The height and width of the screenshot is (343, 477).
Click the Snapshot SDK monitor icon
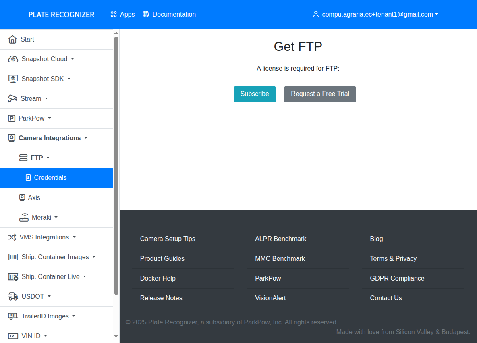pos(13,79)
